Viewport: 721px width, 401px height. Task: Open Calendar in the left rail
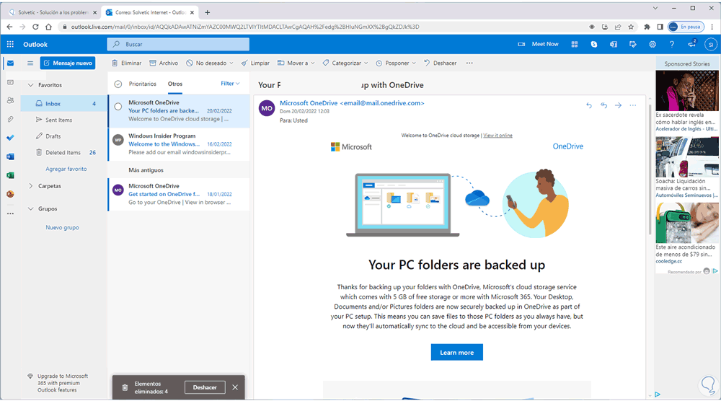coord(10,81)
